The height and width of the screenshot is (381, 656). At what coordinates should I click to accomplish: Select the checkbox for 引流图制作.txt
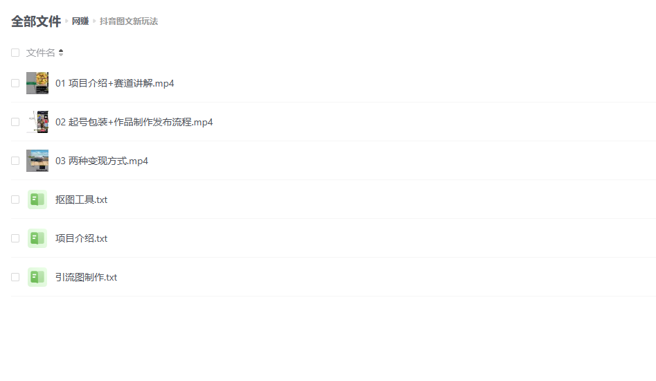[15, 277]
